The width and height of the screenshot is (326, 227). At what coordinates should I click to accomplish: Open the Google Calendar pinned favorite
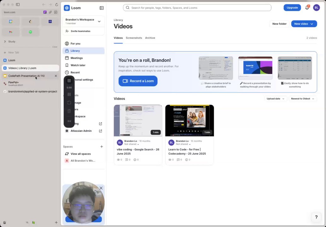(11, 21)
